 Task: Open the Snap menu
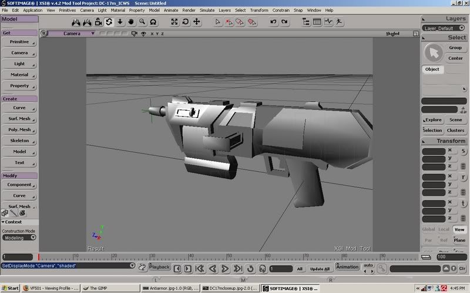[x=298, y=10]
